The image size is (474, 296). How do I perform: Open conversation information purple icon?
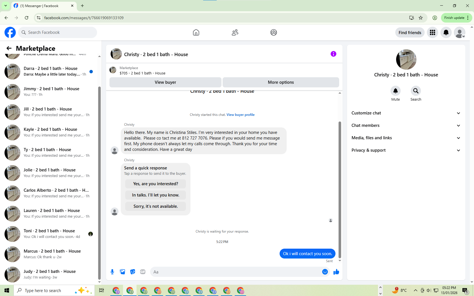(x=333, y=54)
